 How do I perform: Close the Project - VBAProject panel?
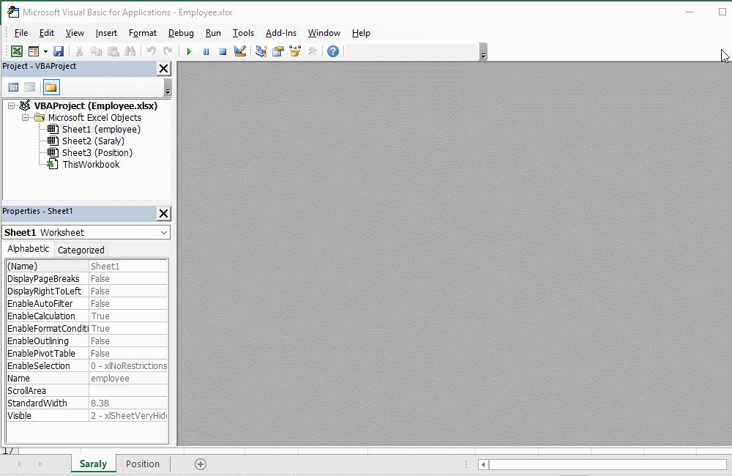click(163, 69)
